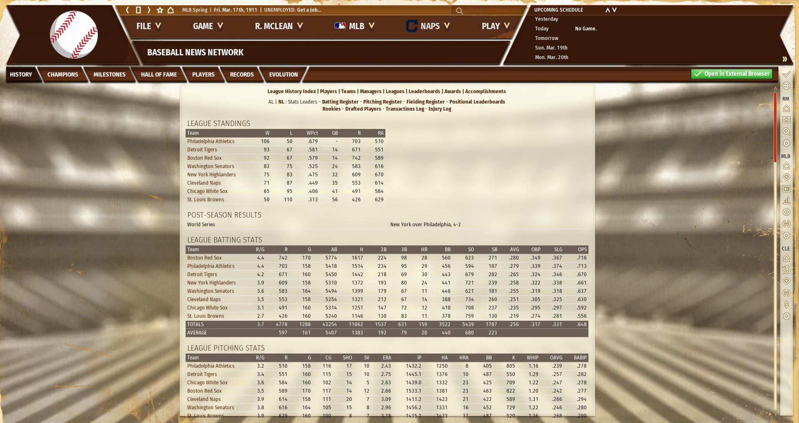The width and height of the screenshot is (799, 423).
Task: Open the globe icon in right sidebar
Action: tap(786, 86)
